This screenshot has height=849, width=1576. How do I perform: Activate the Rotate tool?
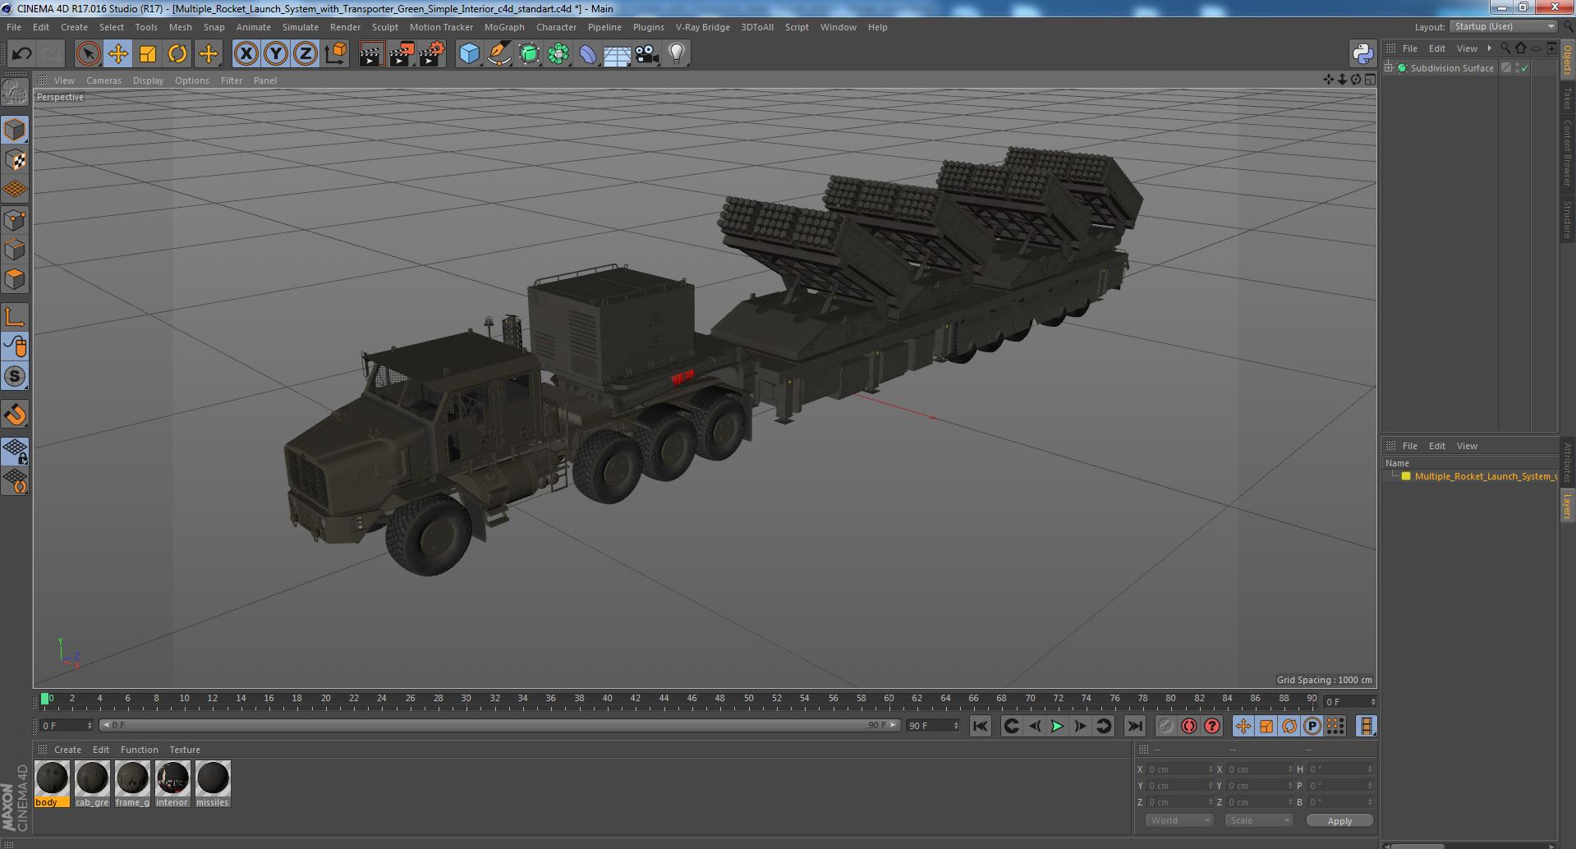(177, 54)
